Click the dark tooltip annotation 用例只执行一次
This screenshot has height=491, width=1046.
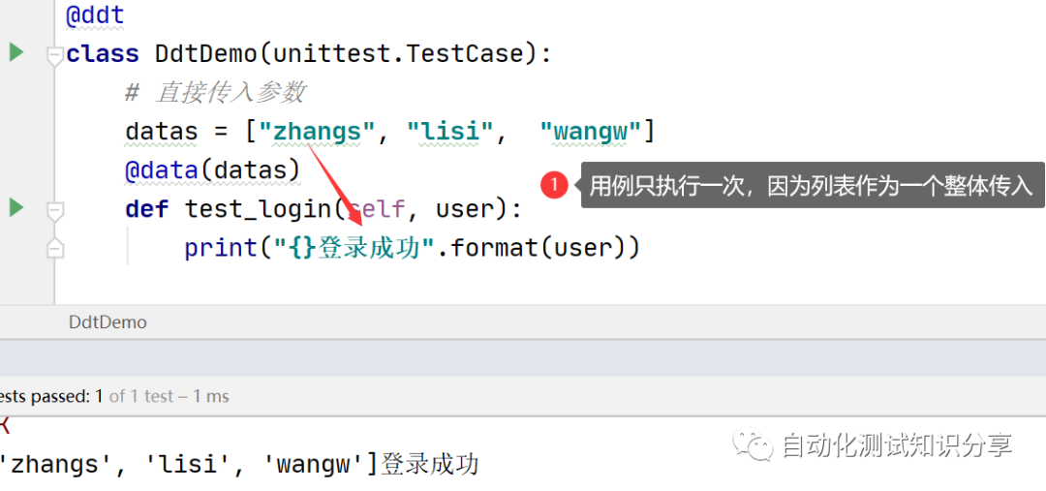[810, 185]
